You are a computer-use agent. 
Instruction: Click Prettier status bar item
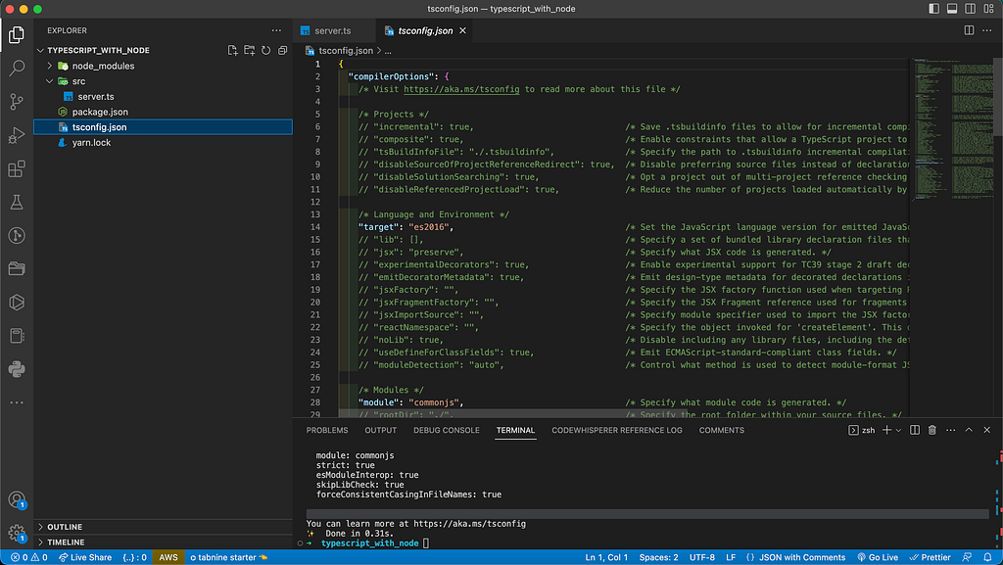click(x=931, y=557)
